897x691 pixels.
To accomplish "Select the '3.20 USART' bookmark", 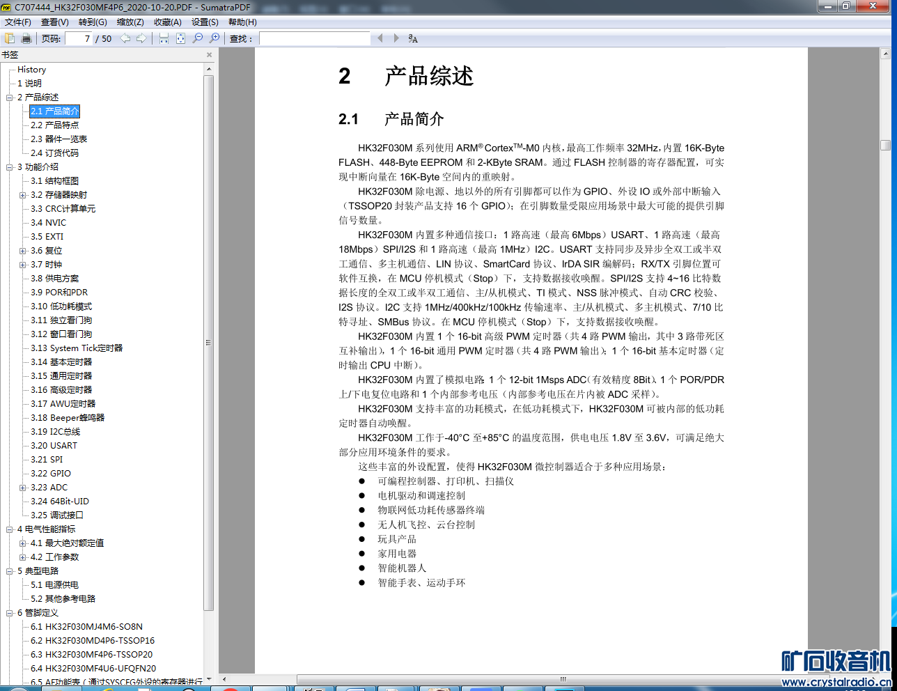I will (54, 446).
